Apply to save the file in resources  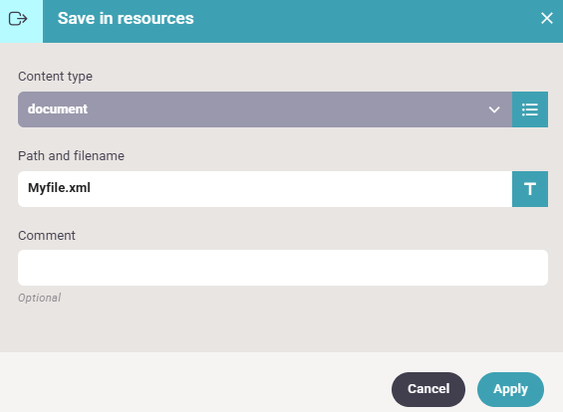(510, 389)
